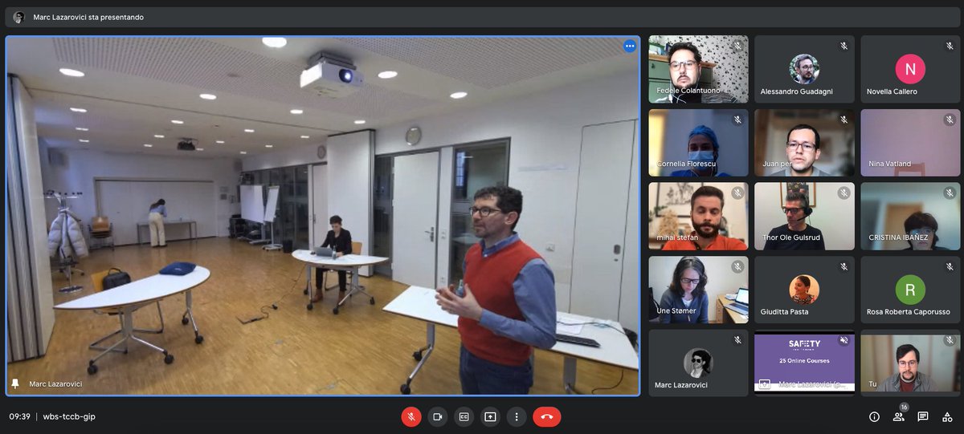Click the 09:39 clock in bottom bar

point(19,416)
